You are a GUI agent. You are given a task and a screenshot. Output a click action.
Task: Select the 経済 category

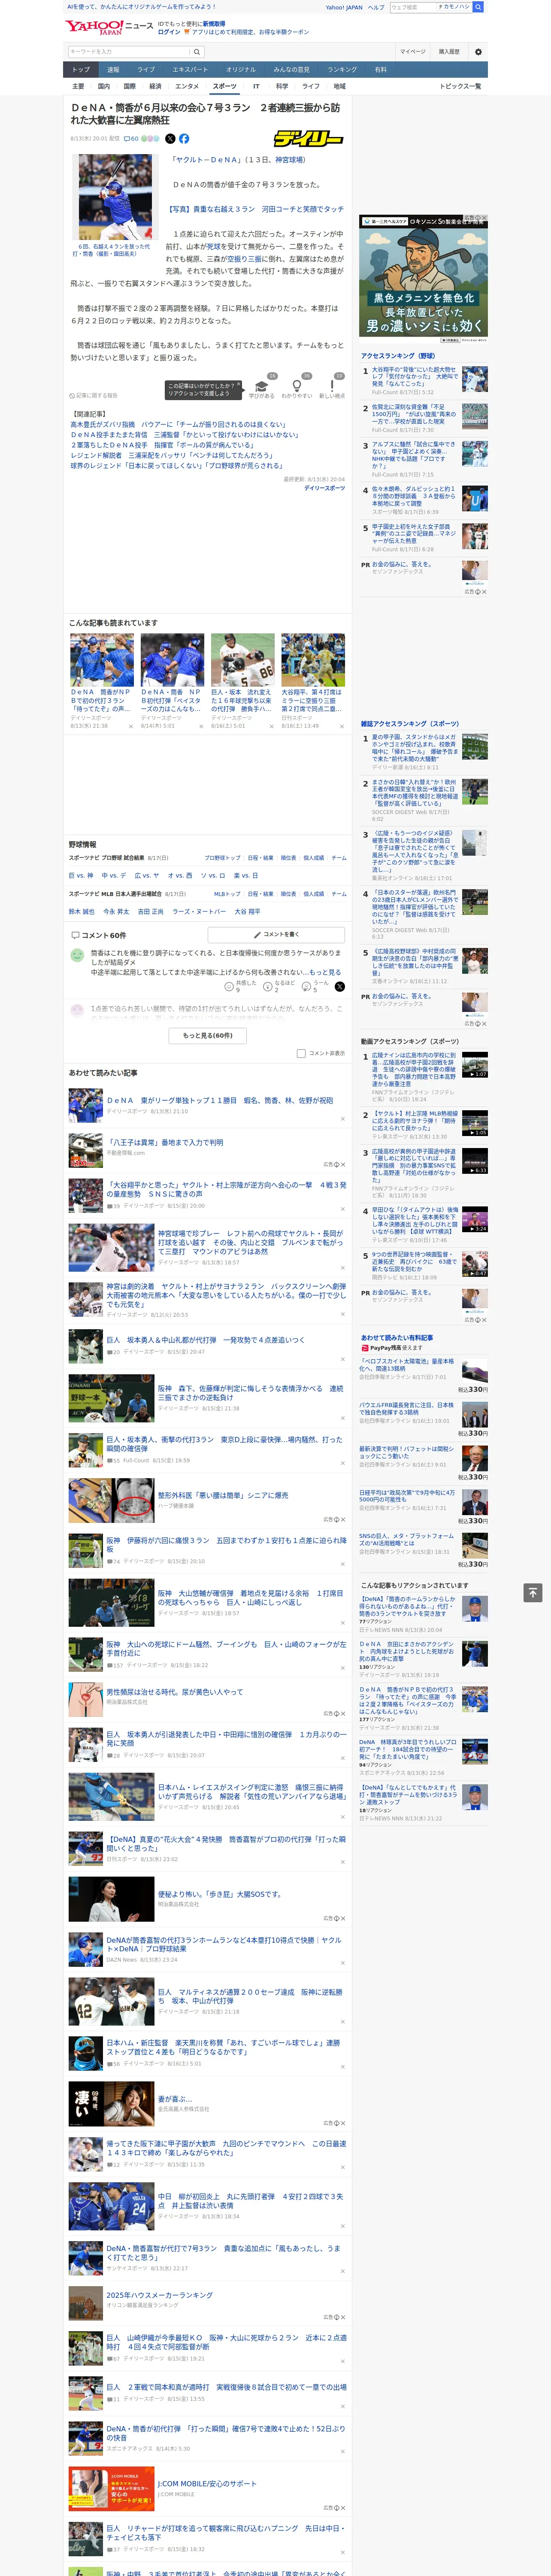click(155, 86)
